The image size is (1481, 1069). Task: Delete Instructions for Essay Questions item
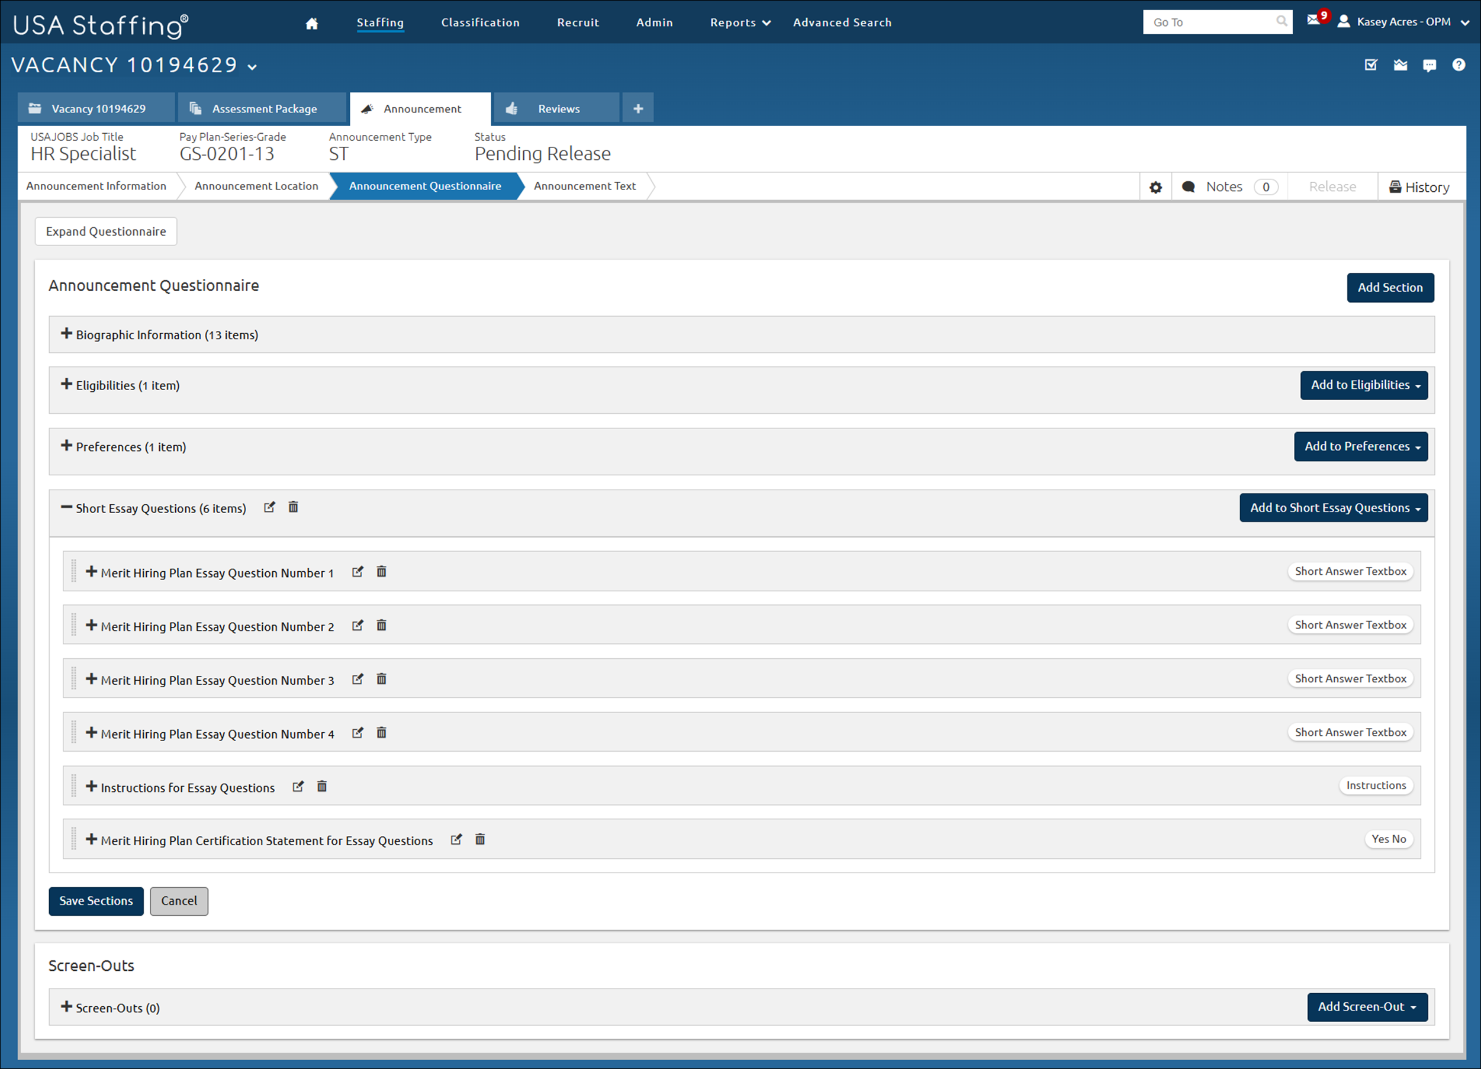pyautogui.click(x=322, y=785)
